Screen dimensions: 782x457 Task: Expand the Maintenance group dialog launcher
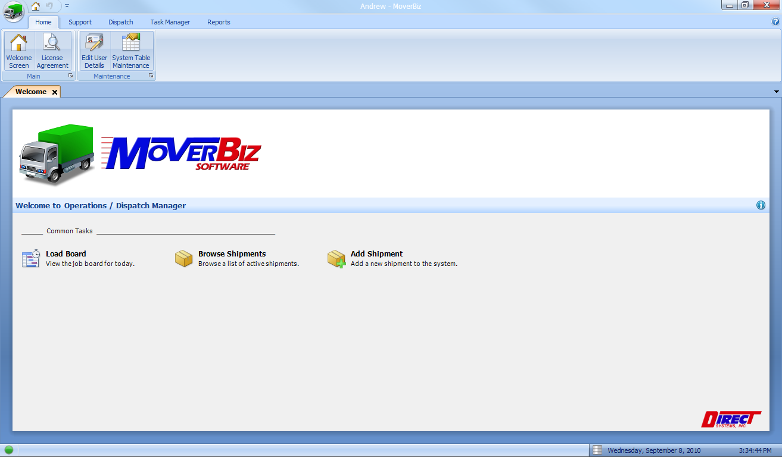click(x=151, y=76)
